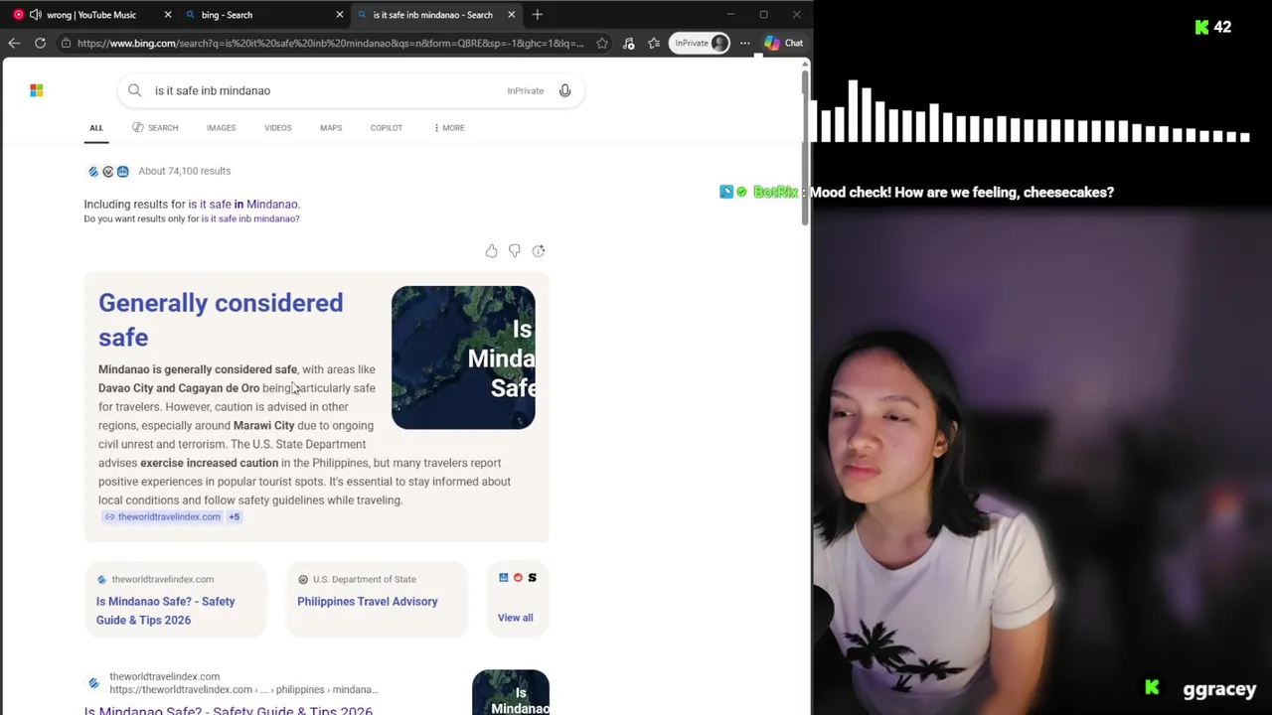This screenshot has height=715, width=1272.
Task: Close the bing - Search tab
Action: tap(340, 15)
